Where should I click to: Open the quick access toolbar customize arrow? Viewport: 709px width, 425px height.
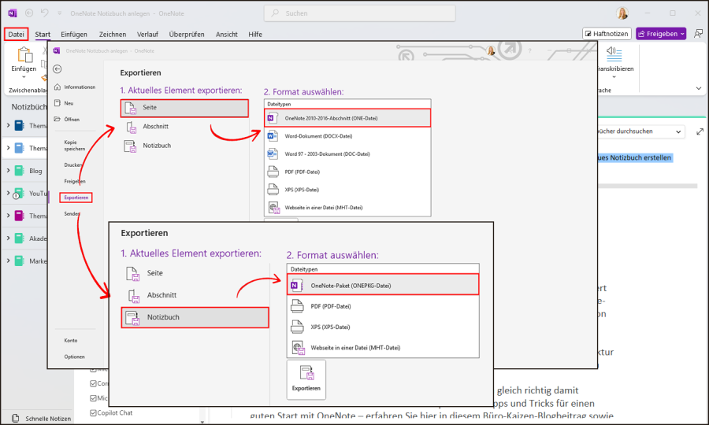tap(59, 13)
